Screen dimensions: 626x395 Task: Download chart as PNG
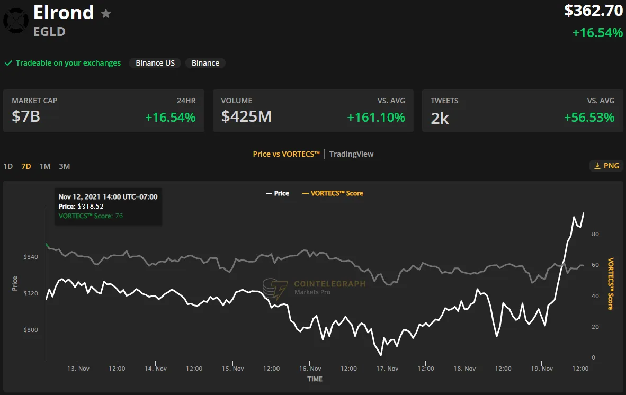606,166
